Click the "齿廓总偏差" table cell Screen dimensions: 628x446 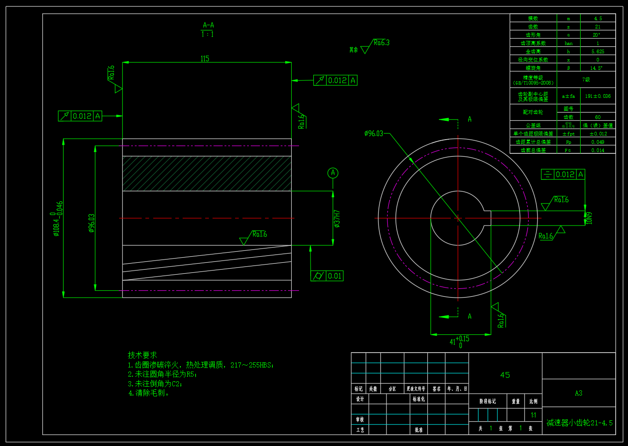pyautogui.click(x=533, y=150)
